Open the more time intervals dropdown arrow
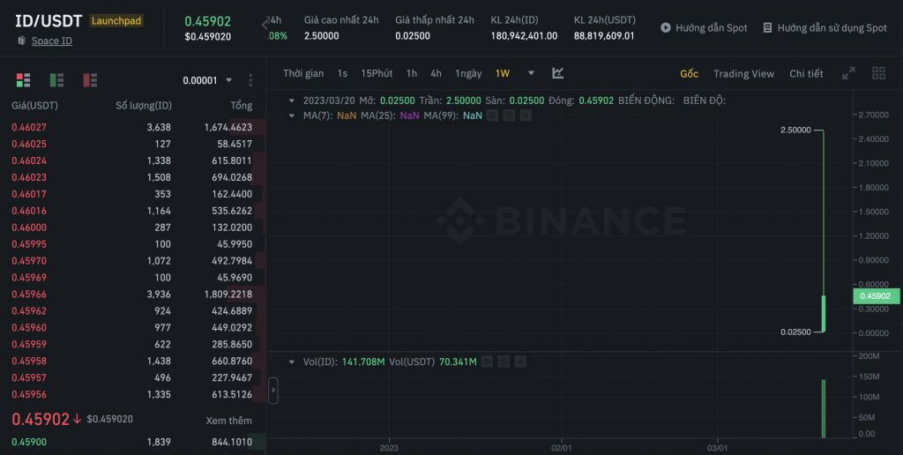 pos(531,73)
